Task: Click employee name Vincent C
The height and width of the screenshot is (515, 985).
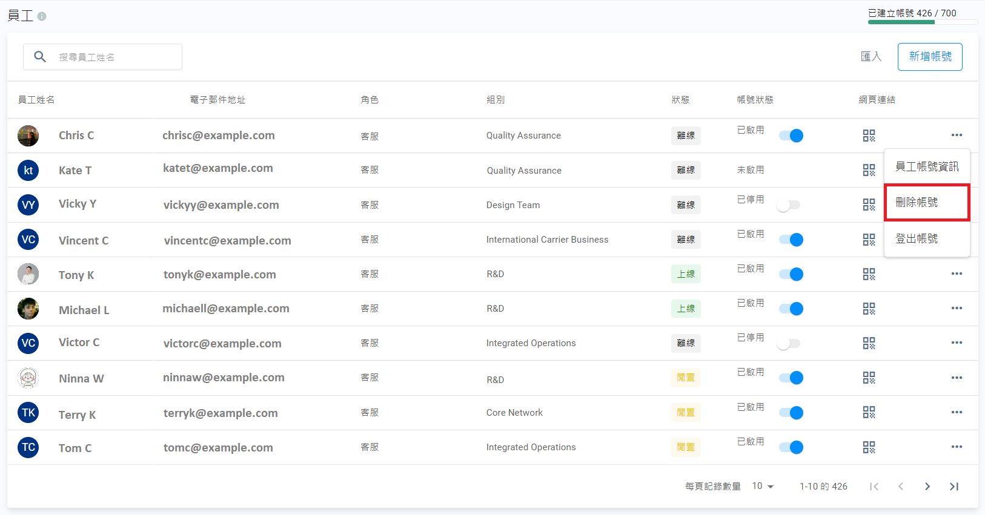Action: [84, 241]
